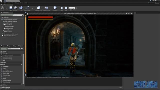Open the Help menu
Viewport: 160px width, 90px height.
coord(26,3)
